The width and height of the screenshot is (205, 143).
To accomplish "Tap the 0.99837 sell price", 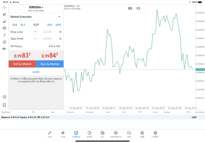I will tap(22, 55).
